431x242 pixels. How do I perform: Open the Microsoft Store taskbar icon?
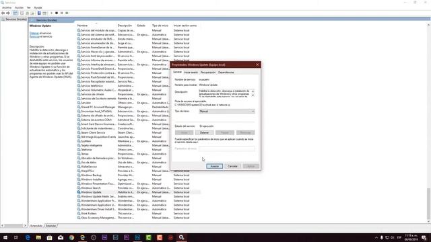click(49, 237)
